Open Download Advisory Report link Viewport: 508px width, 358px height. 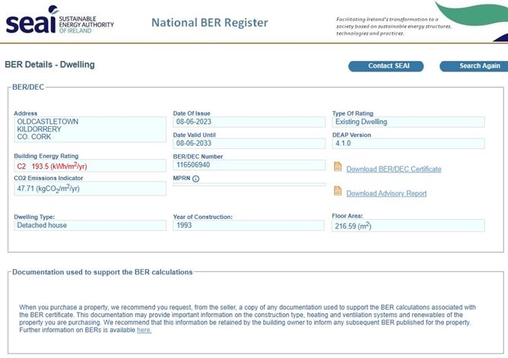pyautogui.click(x=386, y=193)
